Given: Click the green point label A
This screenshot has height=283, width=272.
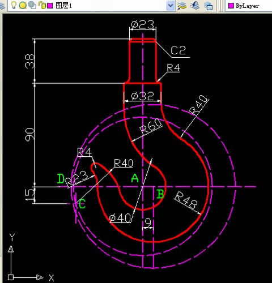Looking at the screenshot, I should 135,178.
